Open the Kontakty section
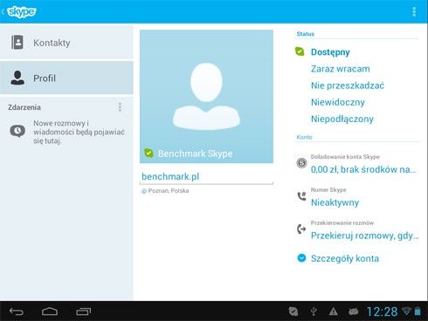 tap(66, 43)
